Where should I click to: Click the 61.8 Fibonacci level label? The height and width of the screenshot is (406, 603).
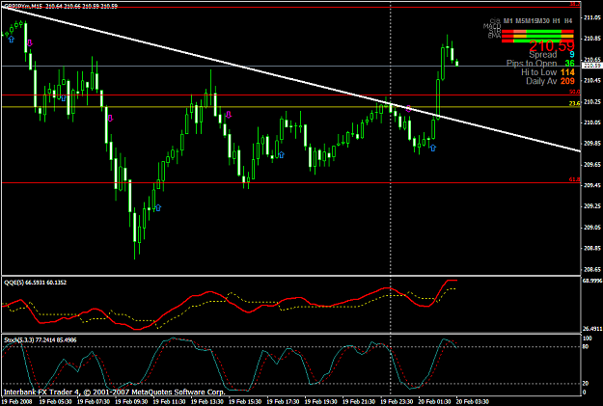click(575, 180)
